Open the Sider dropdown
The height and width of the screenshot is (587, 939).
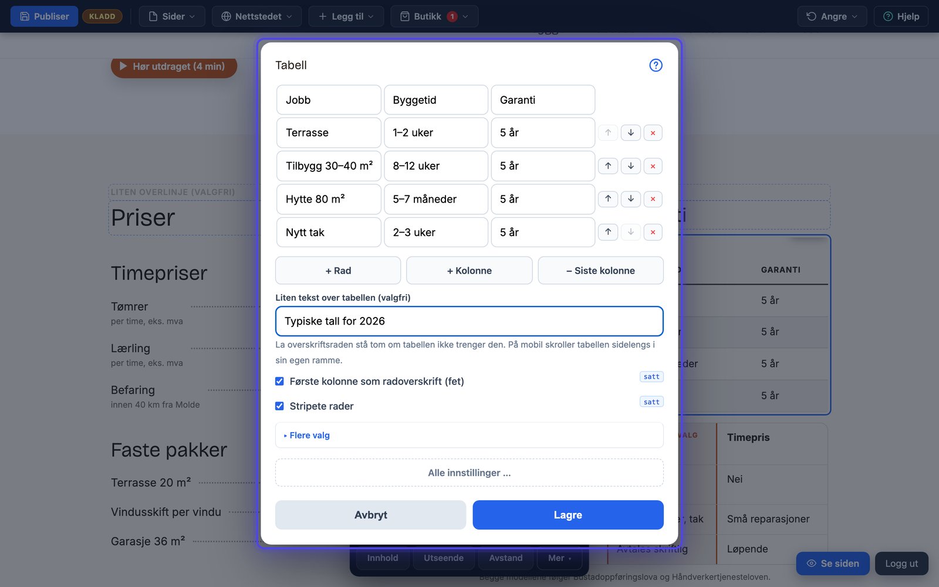point(172,16)
